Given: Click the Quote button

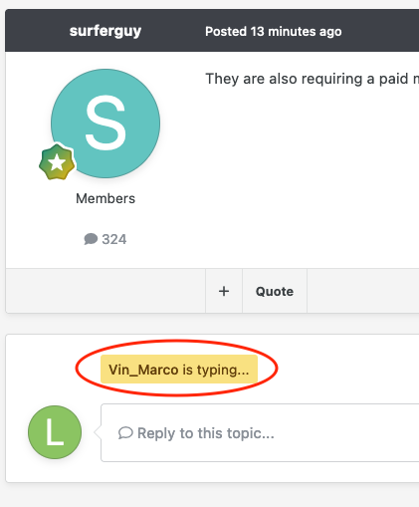Looking at the screenshot, I should pos(275,291).
